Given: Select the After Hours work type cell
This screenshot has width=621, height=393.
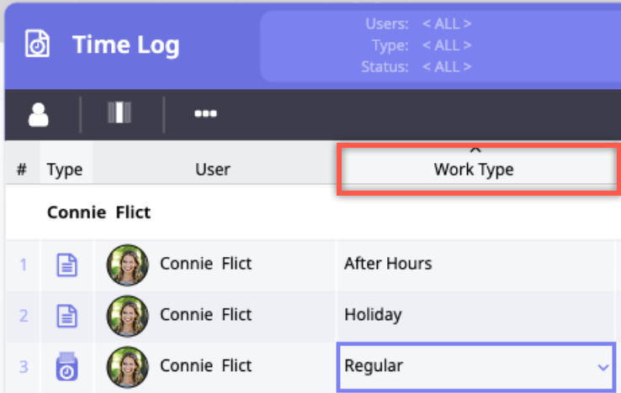Looking at the screenshot, I should pos(388,264).
